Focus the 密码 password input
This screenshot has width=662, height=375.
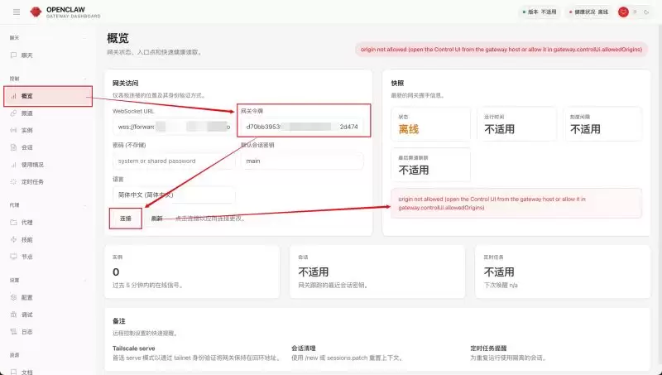coord(174,161)
